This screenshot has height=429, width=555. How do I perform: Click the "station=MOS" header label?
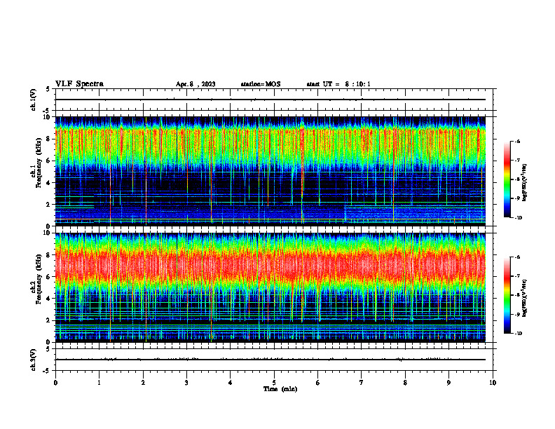(261, 84)
